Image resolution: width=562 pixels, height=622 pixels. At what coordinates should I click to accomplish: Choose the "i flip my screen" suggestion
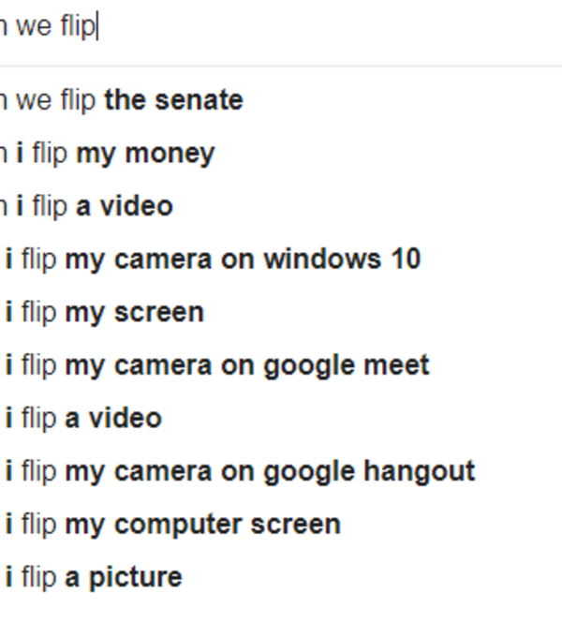pyautogui.click(x=105, y=312)
